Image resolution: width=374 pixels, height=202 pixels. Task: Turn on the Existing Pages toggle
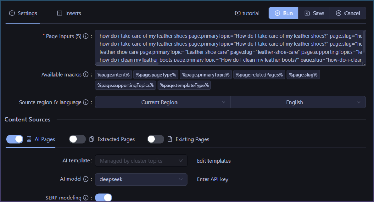156,139
